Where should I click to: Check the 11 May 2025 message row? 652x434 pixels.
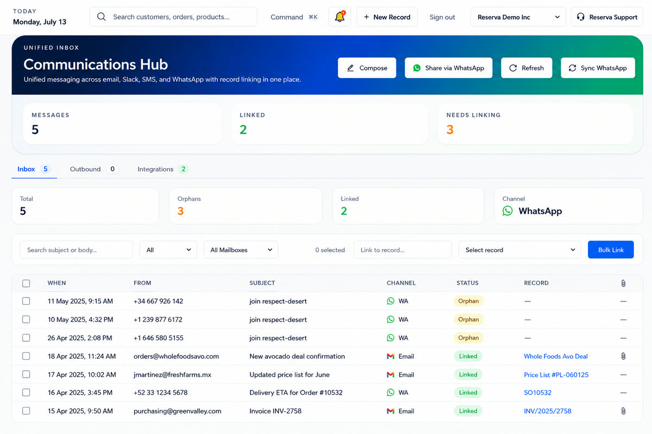pos(26,301)
